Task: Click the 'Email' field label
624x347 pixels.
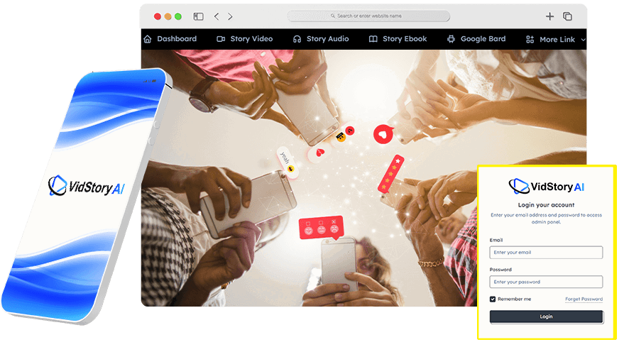Action: pos(496,240)
